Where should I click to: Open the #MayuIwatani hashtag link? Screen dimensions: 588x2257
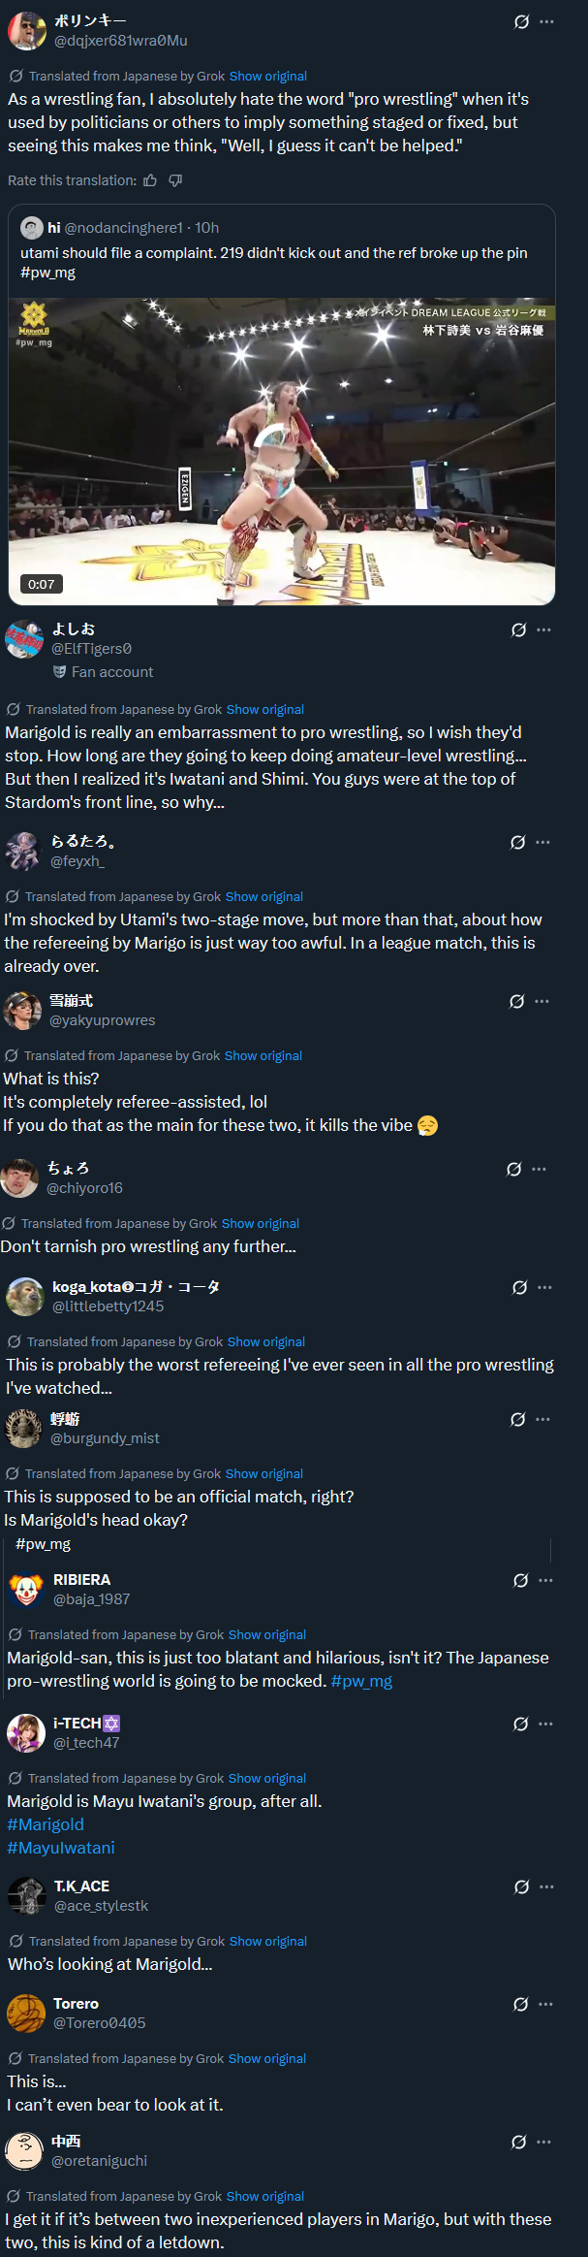pyautogui.click(x=61, y=1848)
